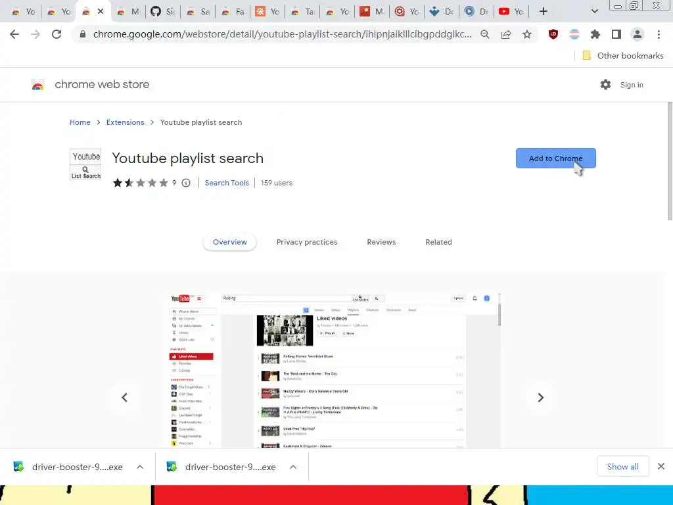Open the Extensions puzzle menu
673x505 pixels.
tap(595, 34)
